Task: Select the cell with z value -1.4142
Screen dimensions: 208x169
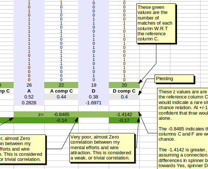Action: point(124,114)
